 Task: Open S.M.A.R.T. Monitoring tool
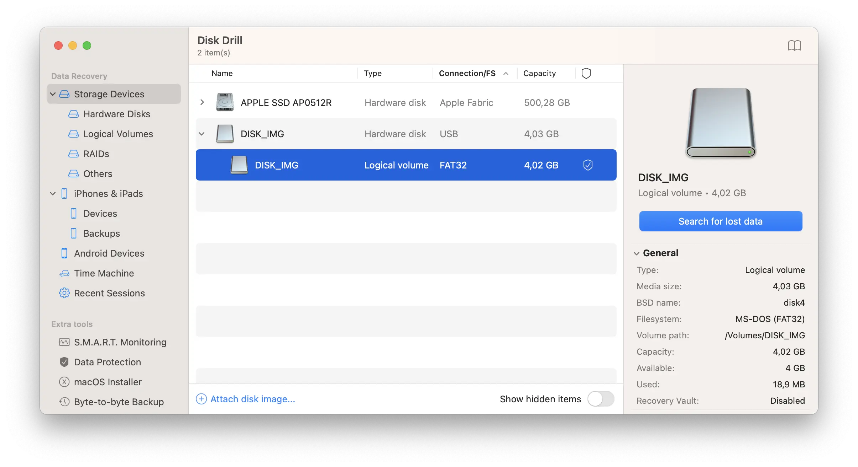point(120,342)
